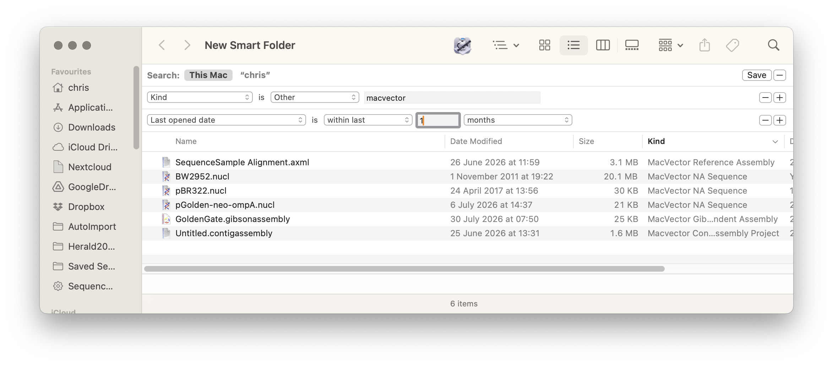Click the macvector kind text field

tap(452, 98)
